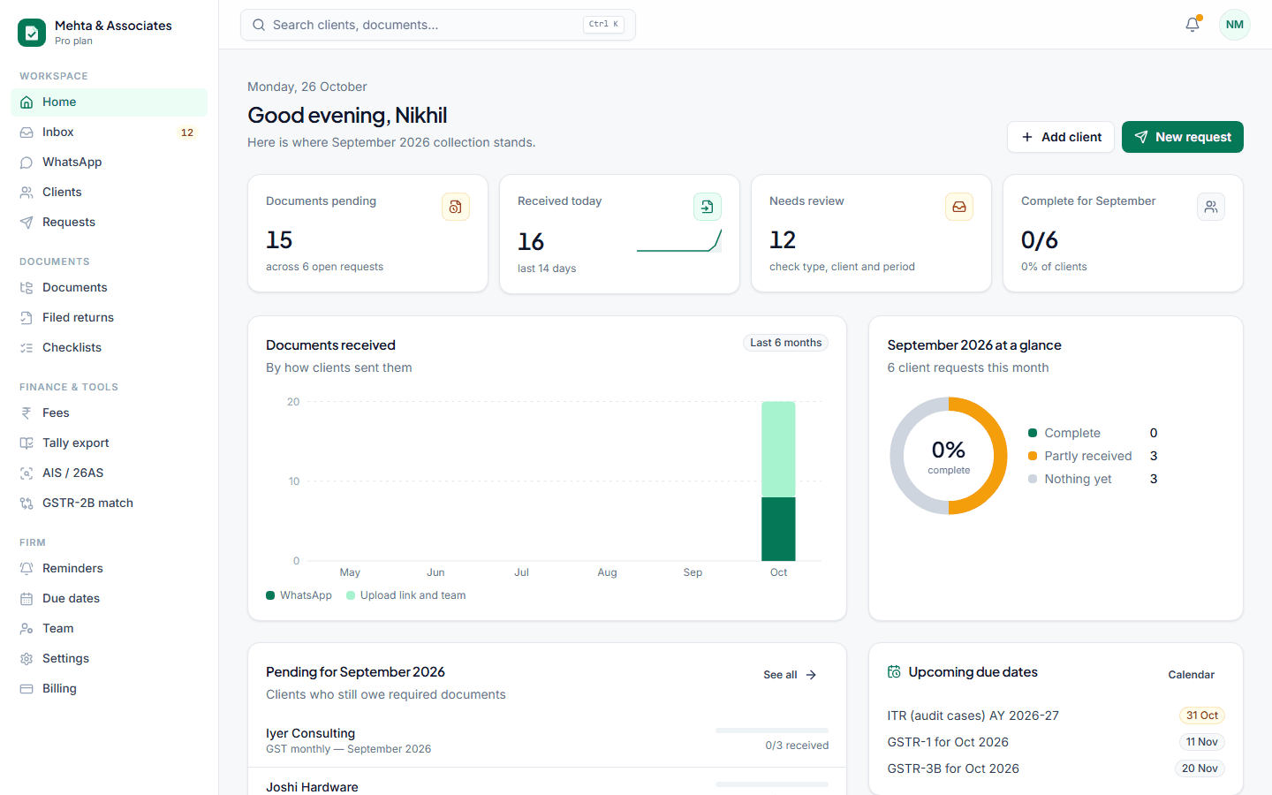Open Billing in sidebar
This screenshot has width=1272, height=795.
(109, 689)
